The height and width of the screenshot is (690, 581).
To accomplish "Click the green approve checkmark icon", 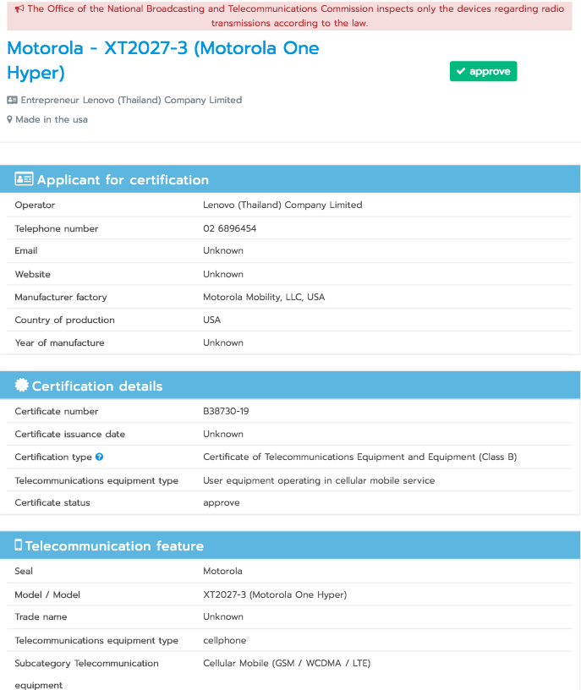I will (x=461, y=71).
